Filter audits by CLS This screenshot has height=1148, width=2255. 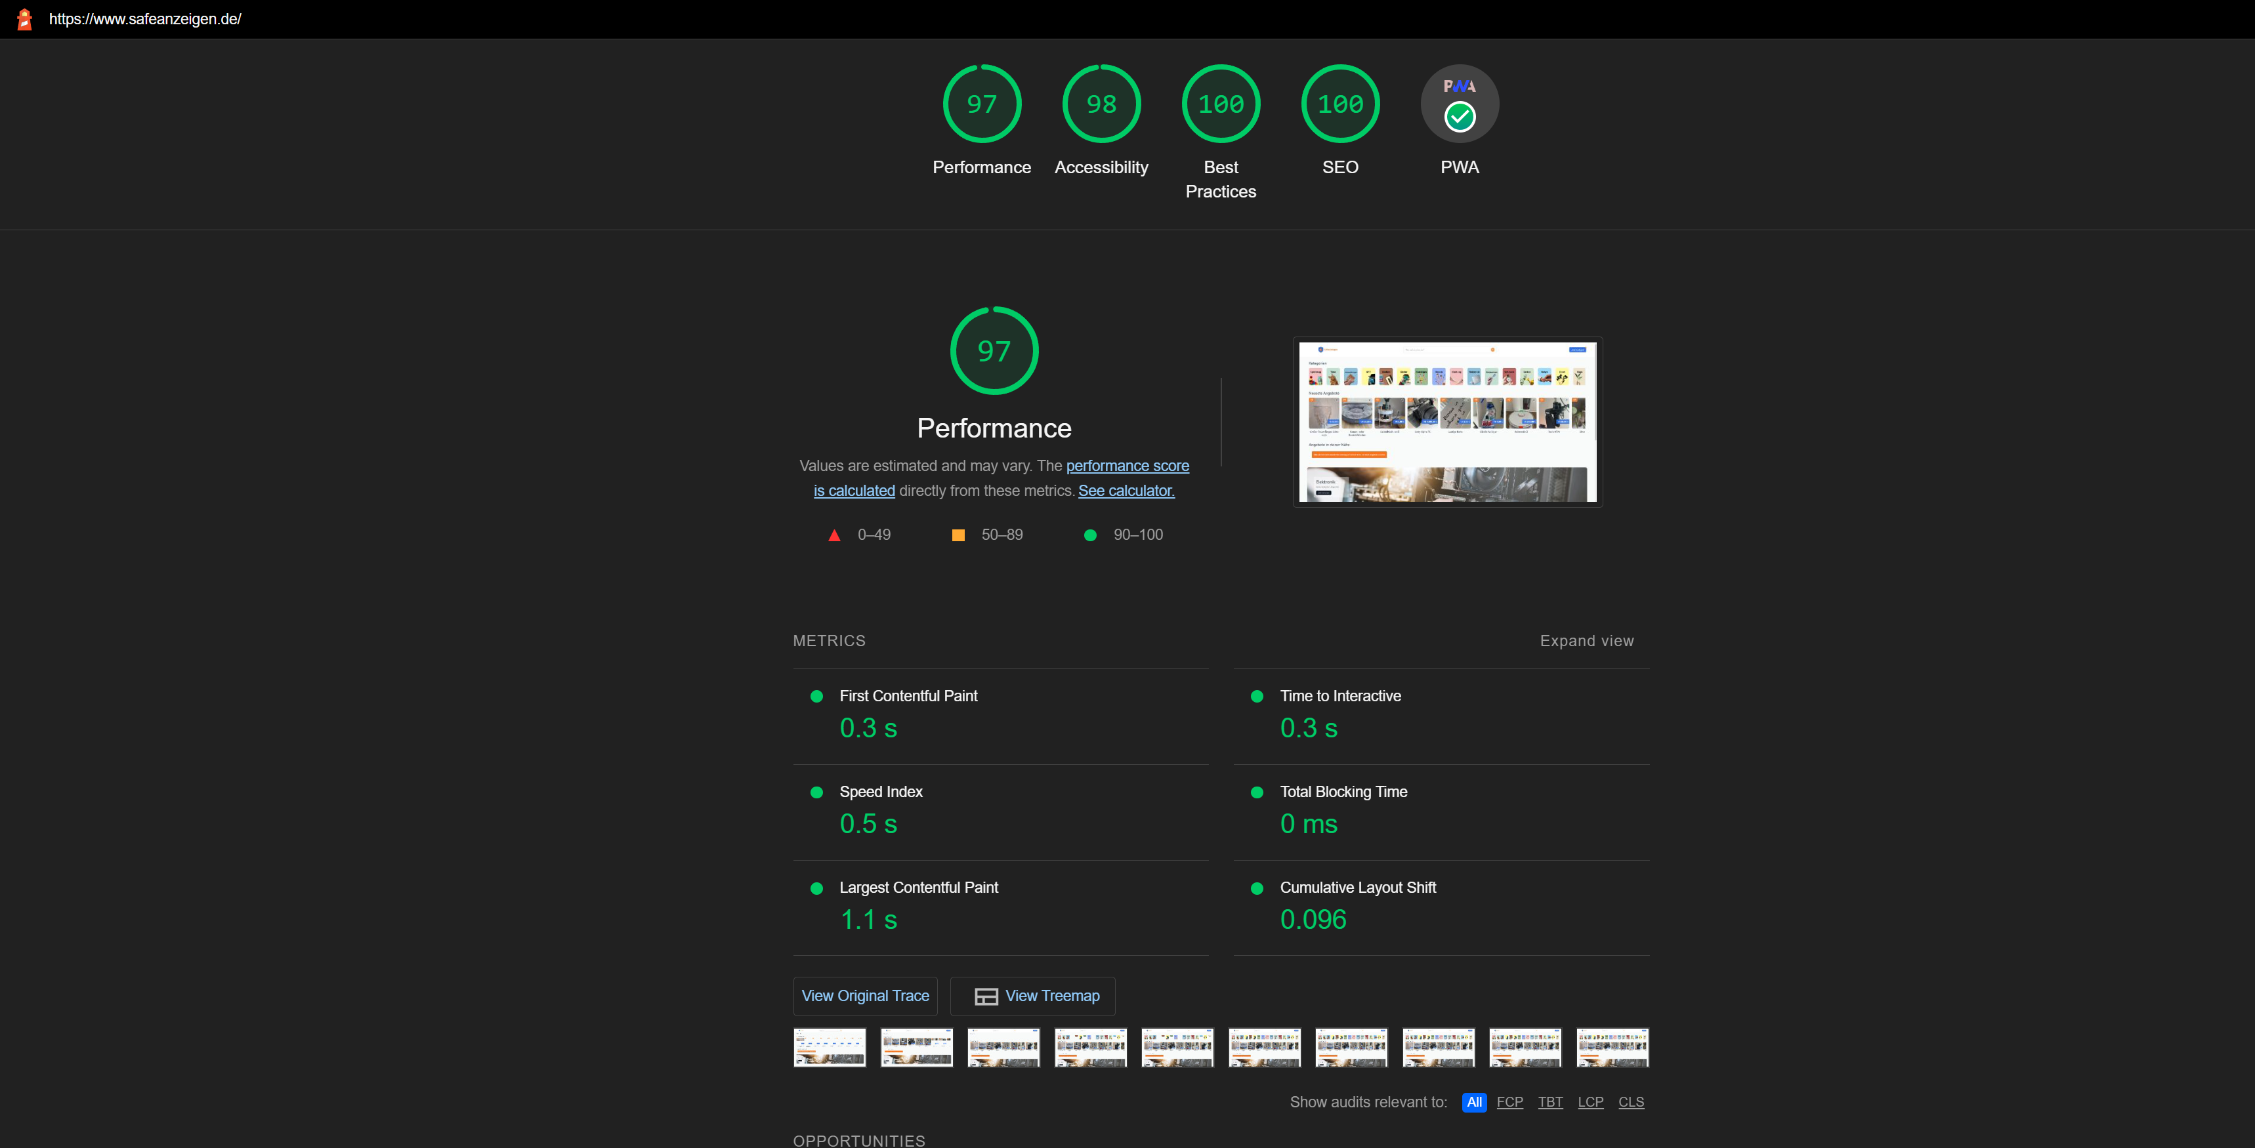[x=1630, y=1103]
